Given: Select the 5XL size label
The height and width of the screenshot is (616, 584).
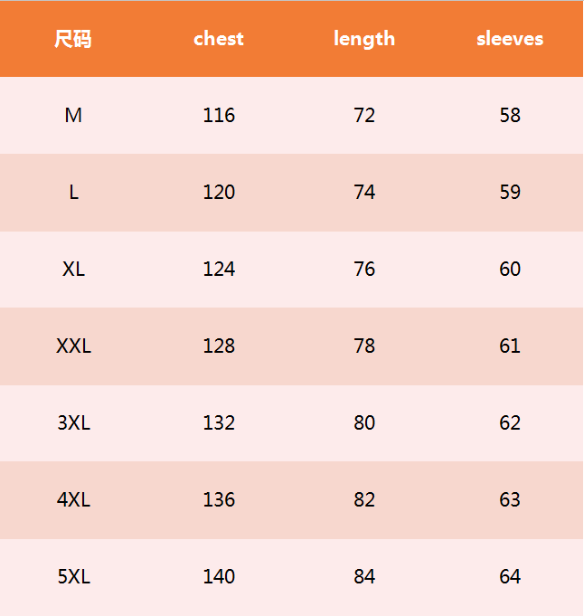Looking at the screenshot, I should point(73,577).
